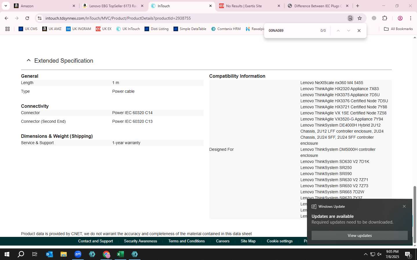
Task: Switch to Lenovo EBG TopSeller tab
Action: (x=113, y=6)
